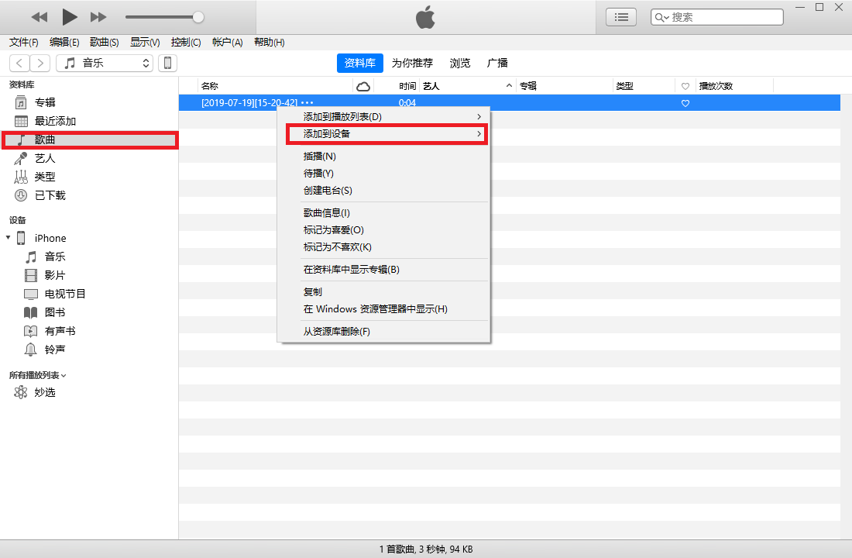
Task: Switch to the For You tab
Action: coord(412,63)
